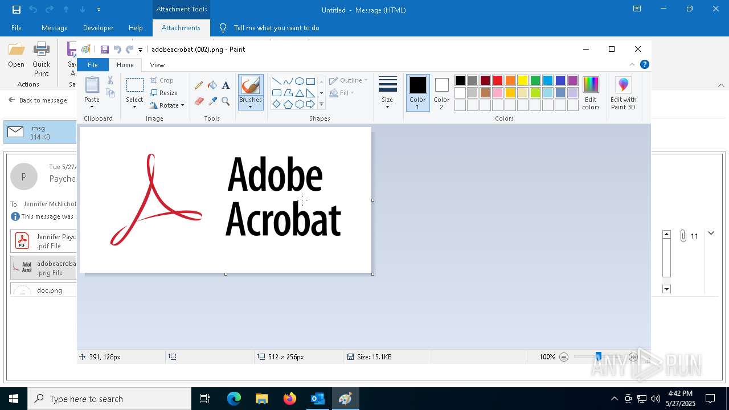The width and height of the screenshot is (729, 410).
Task: Click Outlook Open attachment icon
Action: [x=16, y=56]
